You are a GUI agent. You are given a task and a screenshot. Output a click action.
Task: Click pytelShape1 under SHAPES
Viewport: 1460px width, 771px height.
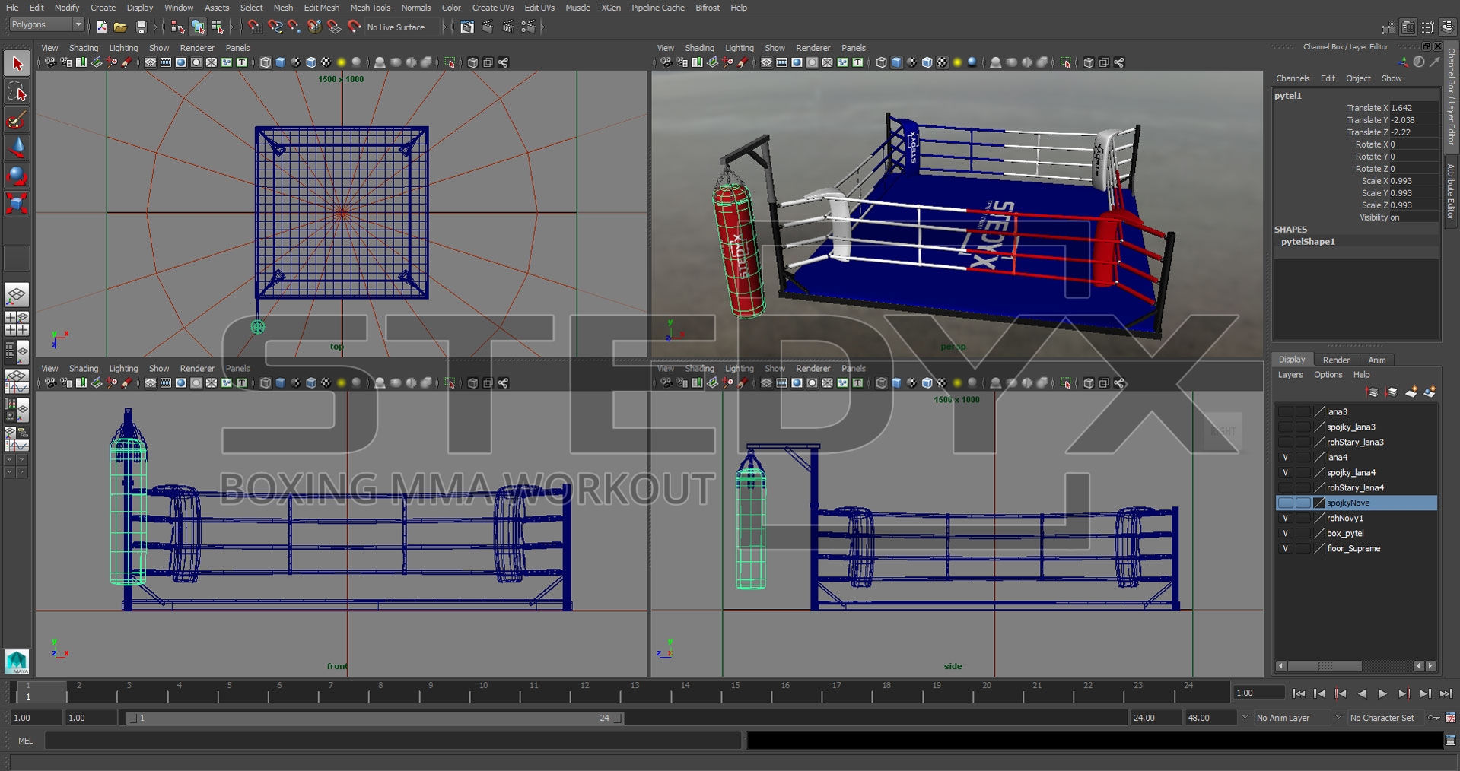point(1308,242)
